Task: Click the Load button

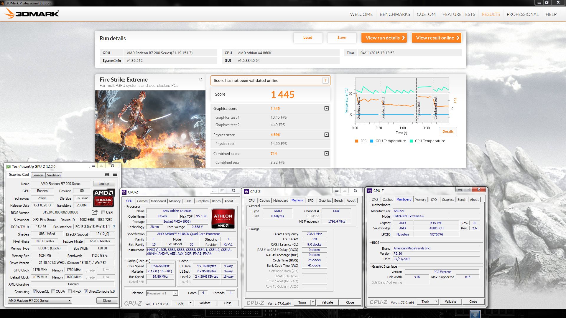Action: click(308, 38)
